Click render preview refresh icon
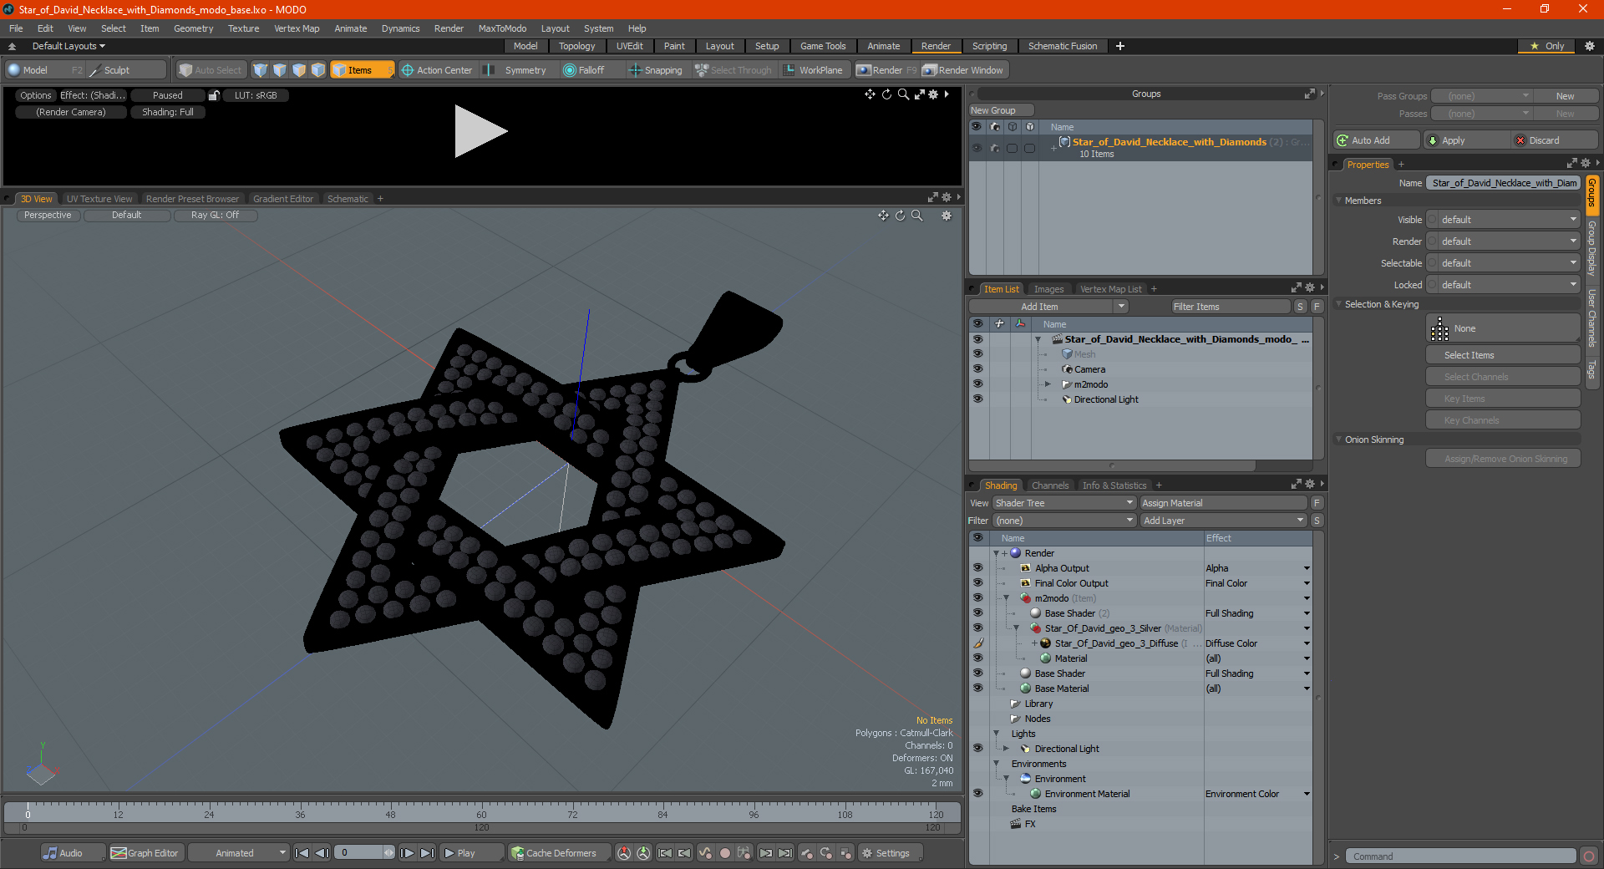The width and height of the screenshot is (1604, 869). click(x=886, y=94)
